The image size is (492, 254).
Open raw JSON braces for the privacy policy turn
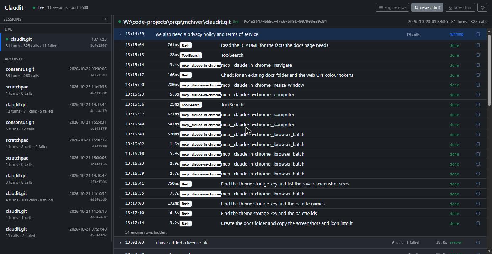(478, 34)
